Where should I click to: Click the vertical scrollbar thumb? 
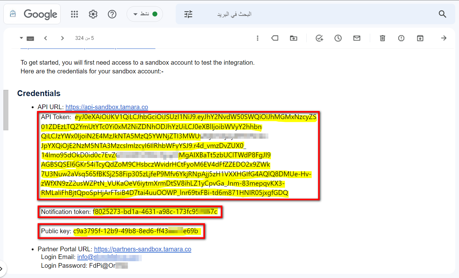(x=6, y=110)
